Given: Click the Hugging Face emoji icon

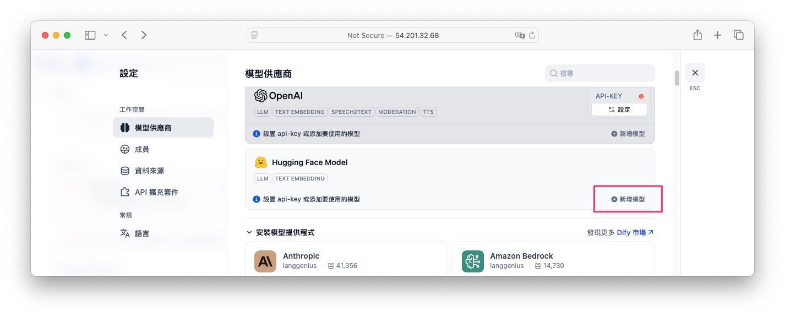Looking at the screenshot, I should 261,162.
